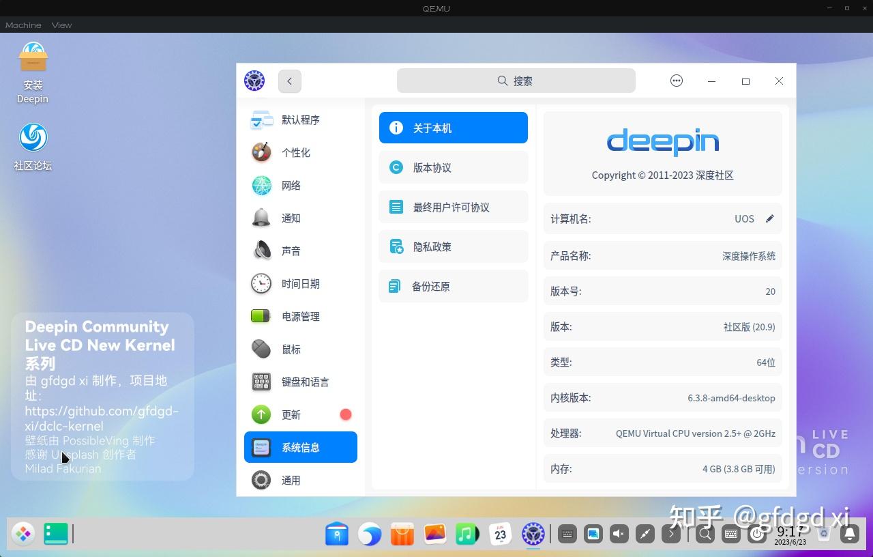Open notification center bell in tray
The height and width of the screenshot is (557, 873).
[x=848, y=534]
